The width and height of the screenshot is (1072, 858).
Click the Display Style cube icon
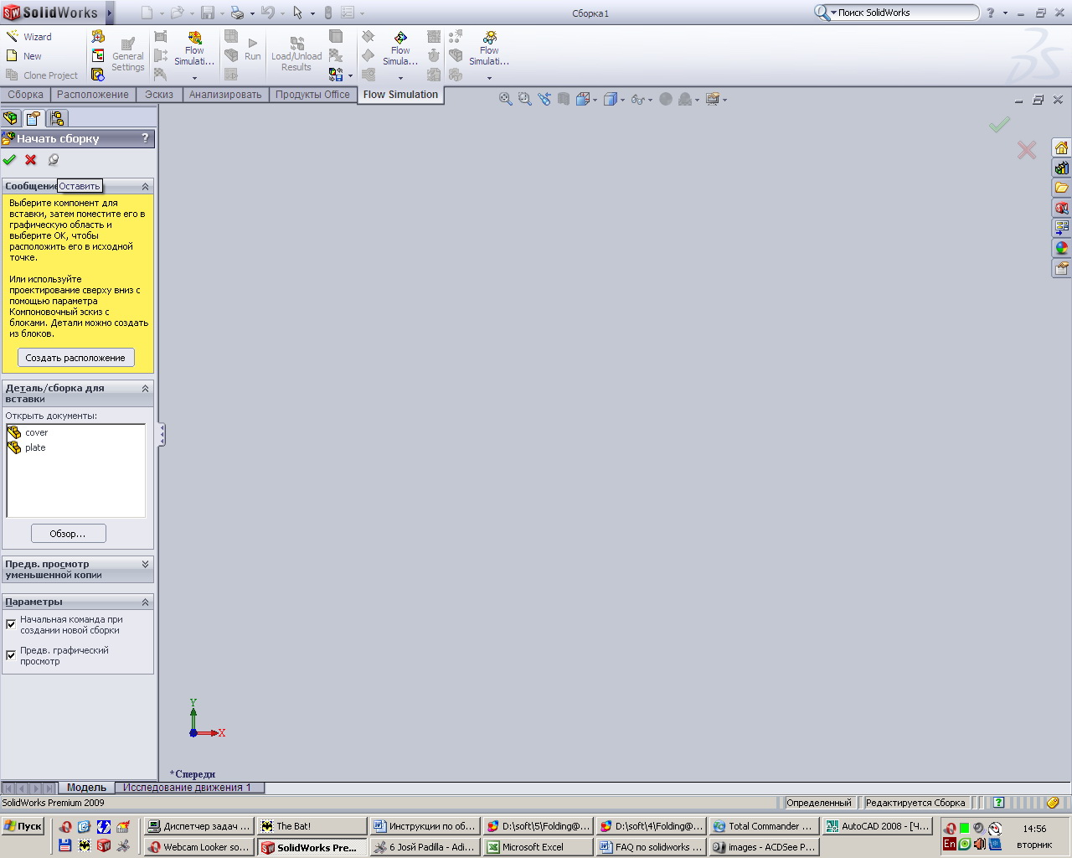tap(611, 99)
